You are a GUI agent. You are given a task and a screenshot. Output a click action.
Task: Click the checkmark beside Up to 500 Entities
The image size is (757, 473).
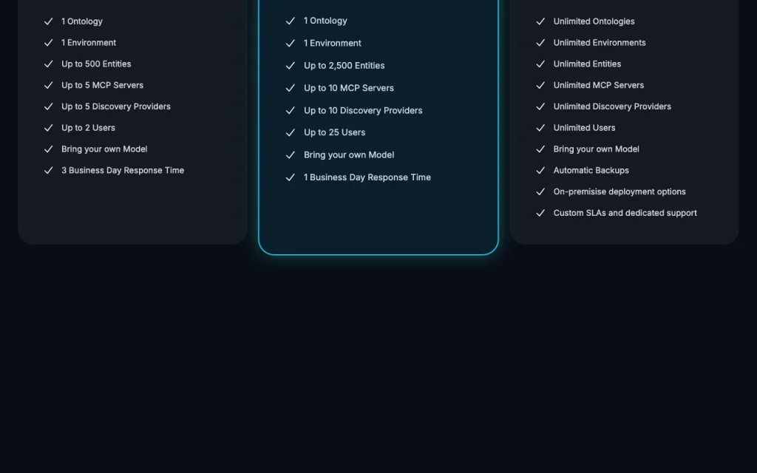tap(48, 64)
